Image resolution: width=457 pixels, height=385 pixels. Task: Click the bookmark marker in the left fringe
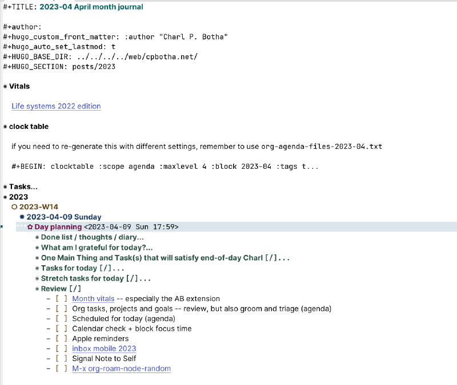[2, 226]
